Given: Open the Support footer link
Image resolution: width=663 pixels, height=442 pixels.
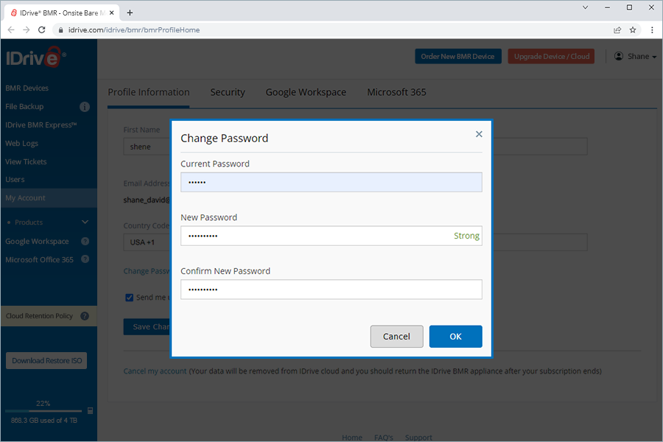Looking at the screenshot, I should tap(418, 438).
